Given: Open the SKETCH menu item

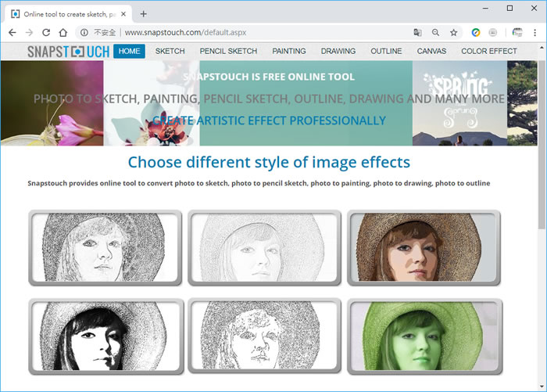Looking at the screenshot, I should coord(170,51).
